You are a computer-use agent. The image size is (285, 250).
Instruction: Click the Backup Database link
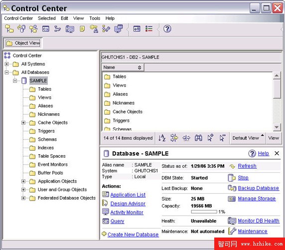click(258, 188)
